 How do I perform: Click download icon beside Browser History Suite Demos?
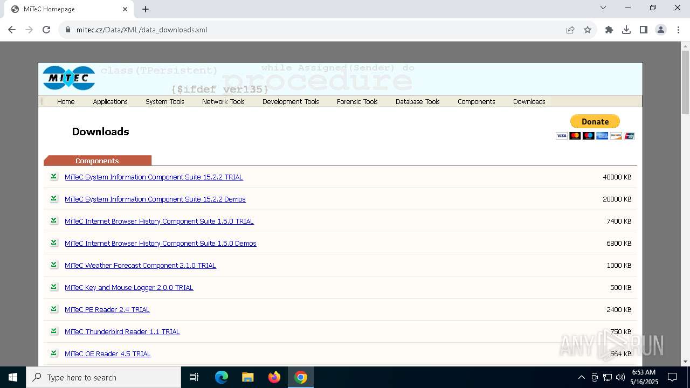tap(54, 242)
